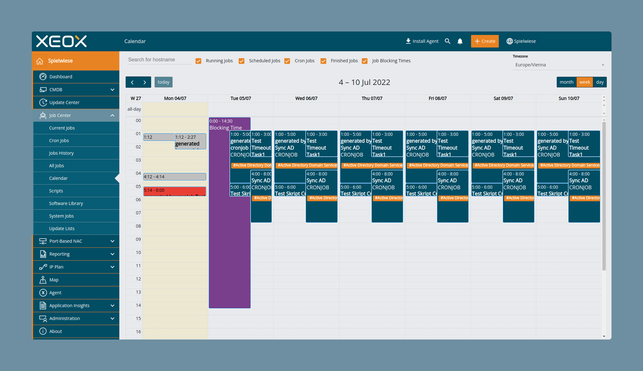This screenshot has width=643, height=371.
Task: Open the Timezone Europe/Vienna dropdown
Action: 559,65
